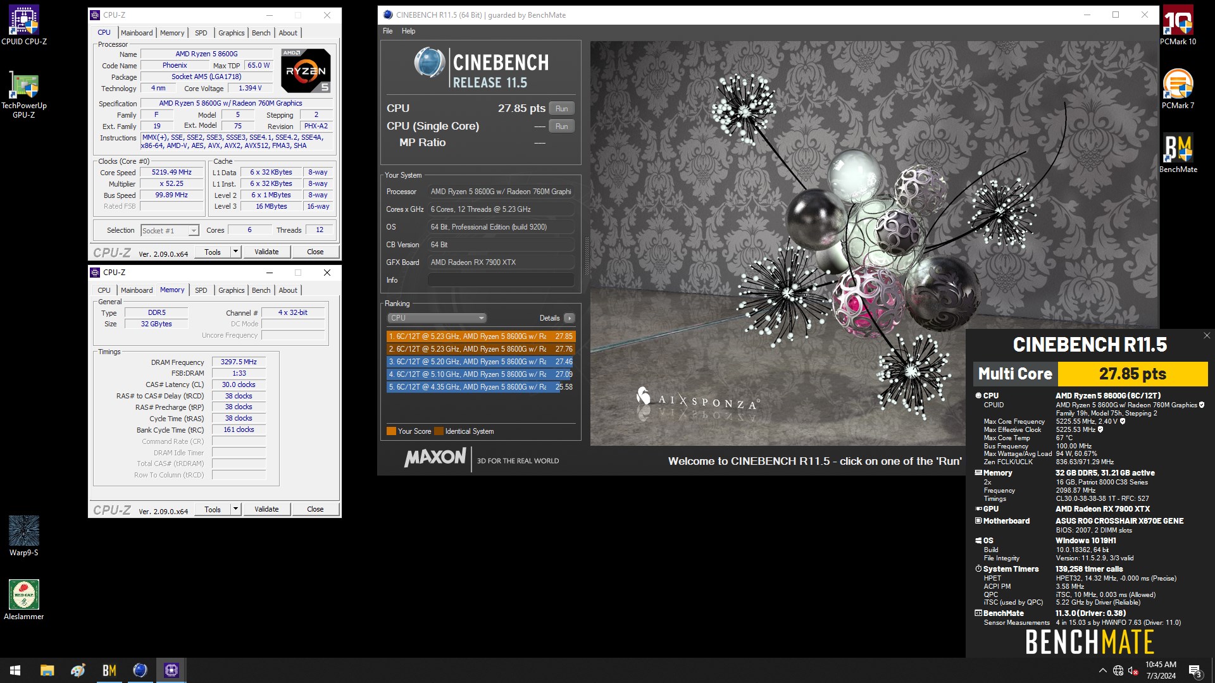Switch to CPU tab in lower CPU-Z
1215x683 pixels.
[104, 290]
